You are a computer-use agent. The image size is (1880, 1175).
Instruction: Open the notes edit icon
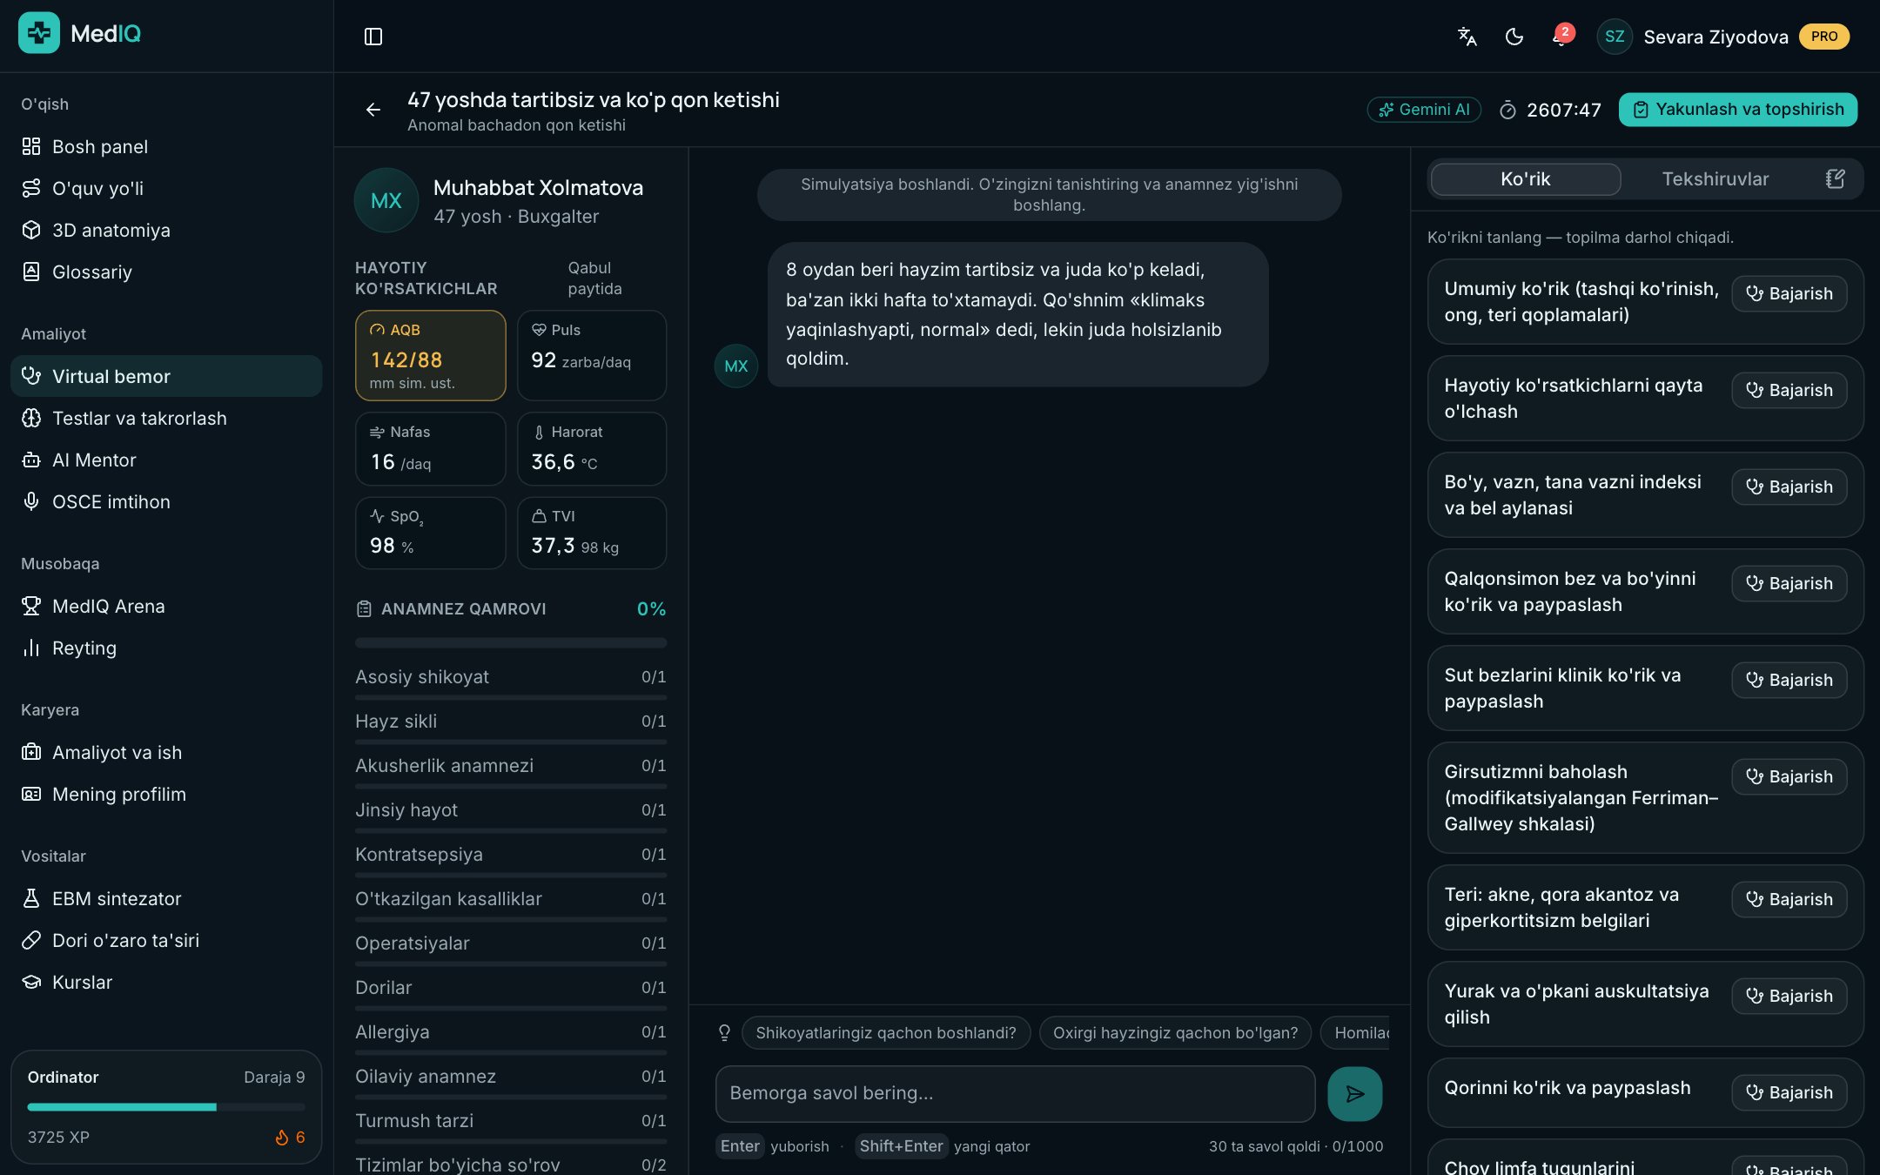click(x=1835, y=179)
